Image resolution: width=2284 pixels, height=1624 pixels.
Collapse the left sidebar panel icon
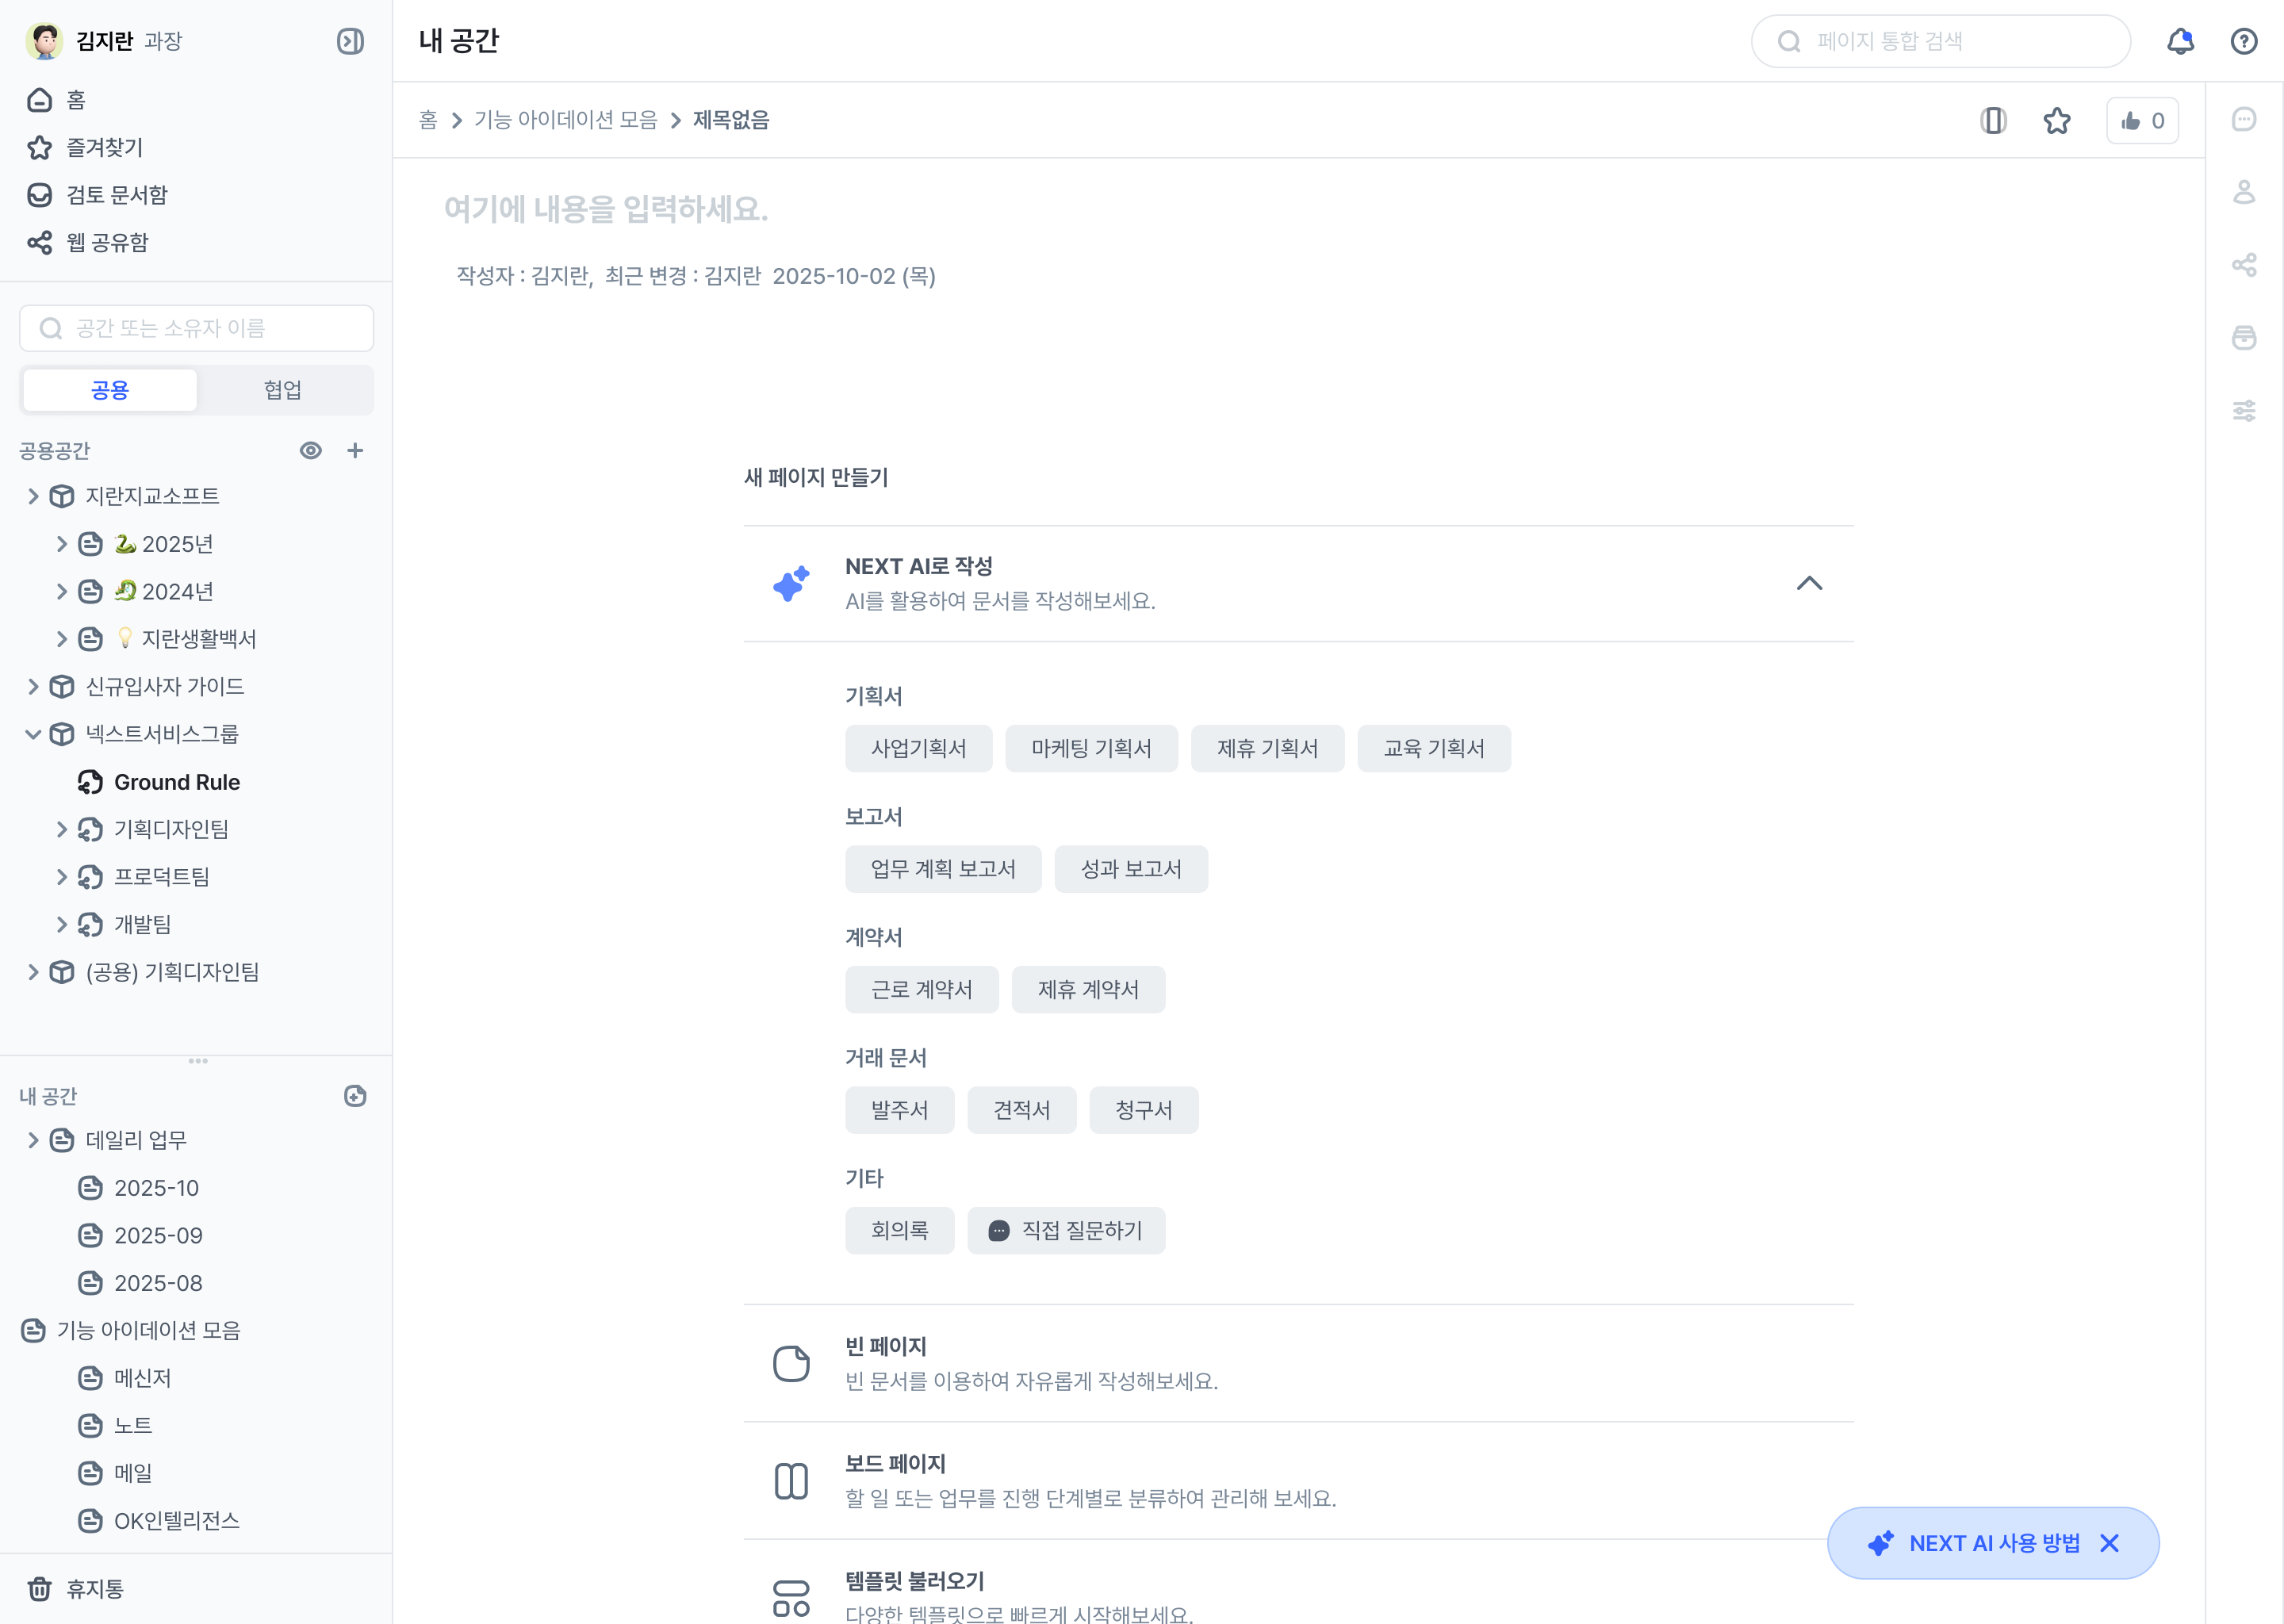[350, 41]
